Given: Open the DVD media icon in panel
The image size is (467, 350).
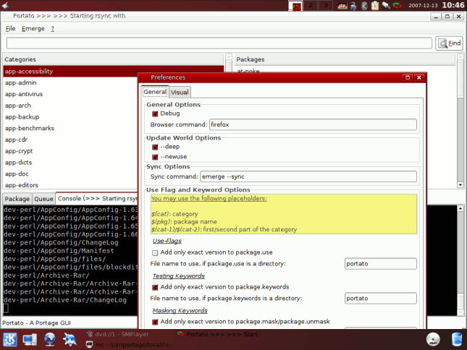Looking at the screenshot, I should point(433,340).
